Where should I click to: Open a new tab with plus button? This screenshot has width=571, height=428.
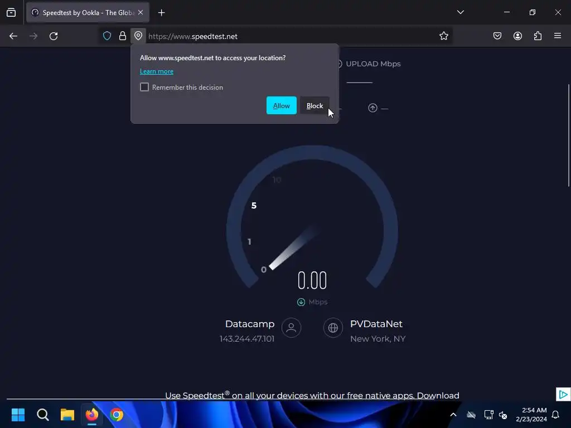(161, 13)
